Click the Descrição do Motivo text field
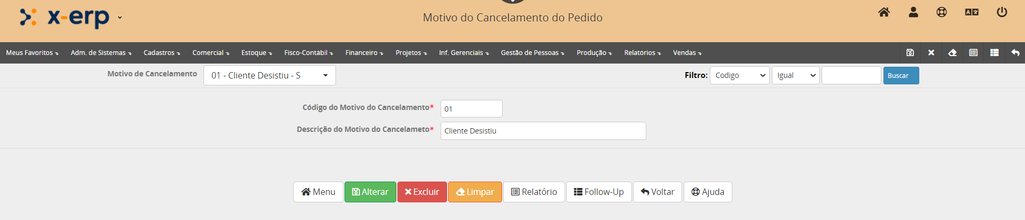 543,131
